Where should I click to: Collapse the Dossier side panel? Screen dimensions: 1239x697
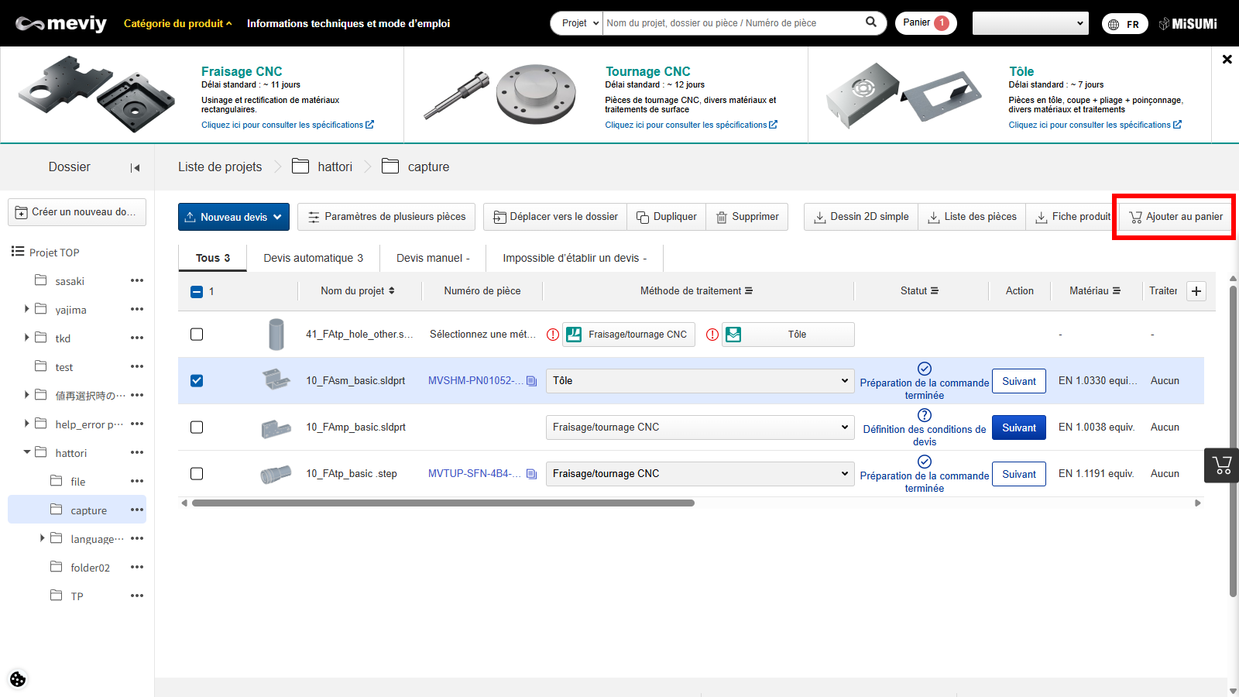136,167
